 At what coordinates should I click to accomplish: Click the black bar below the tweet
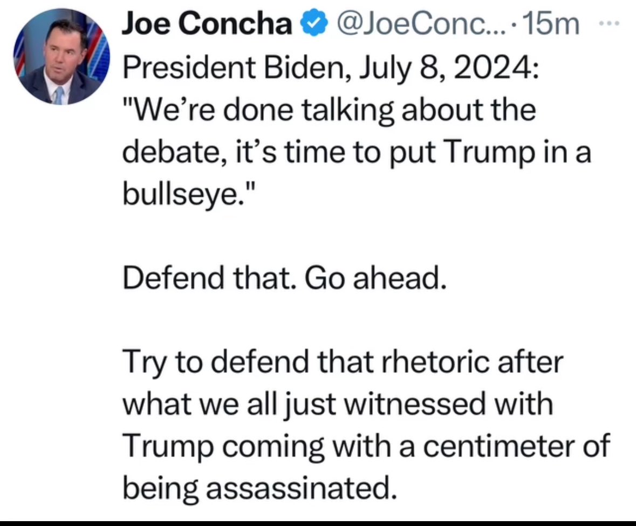click(x=318, y=523)
